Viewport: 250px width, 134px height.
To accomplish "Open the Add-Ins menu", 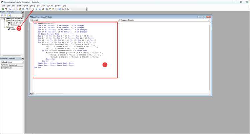I will (50, 6).
